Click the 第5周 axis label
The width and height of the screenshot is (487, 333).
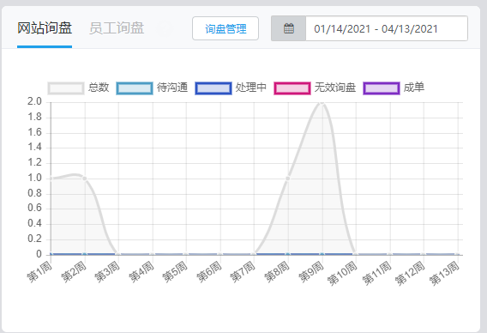click(x=175, y=272)
